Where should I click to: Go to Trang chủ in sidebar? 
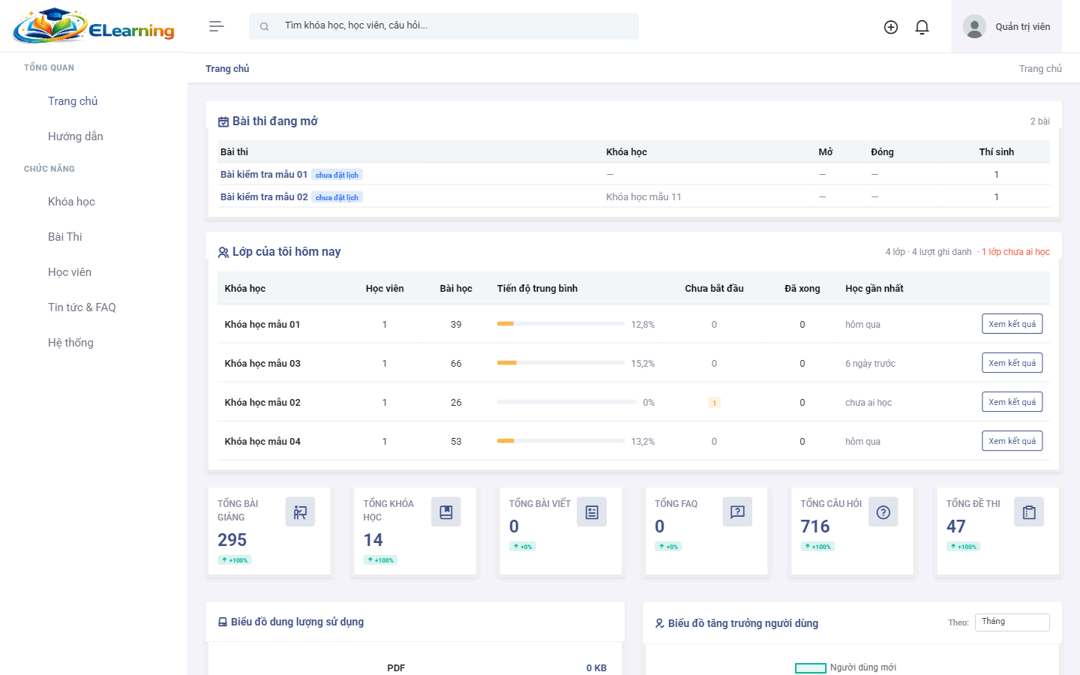73,101
